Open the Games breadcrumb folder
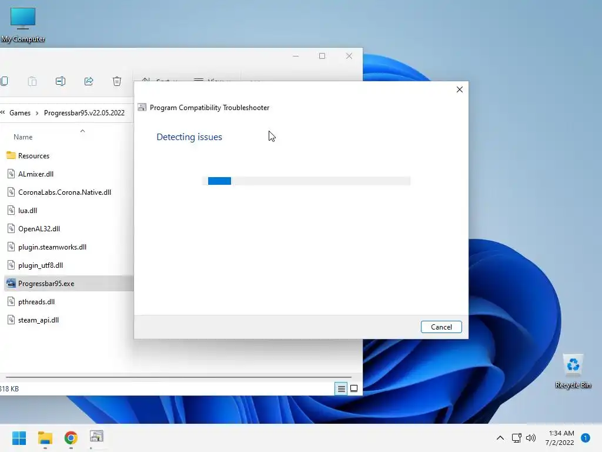The width and height of the screenshot is (602, 452). coord(20,112)
